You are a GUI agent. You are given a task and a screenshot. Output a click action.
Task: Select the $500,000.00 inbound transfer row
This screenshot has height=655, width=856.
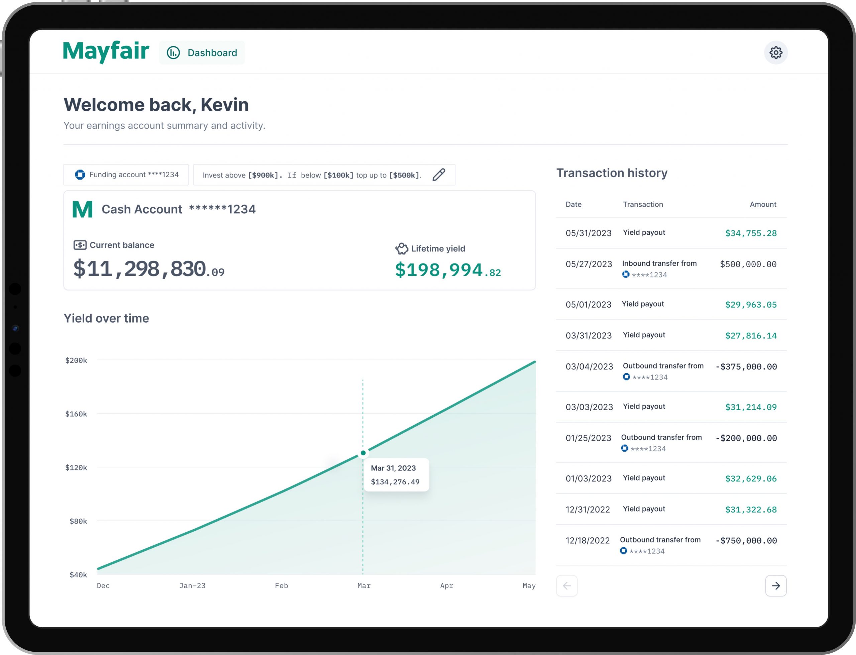(x=670, y=268)
